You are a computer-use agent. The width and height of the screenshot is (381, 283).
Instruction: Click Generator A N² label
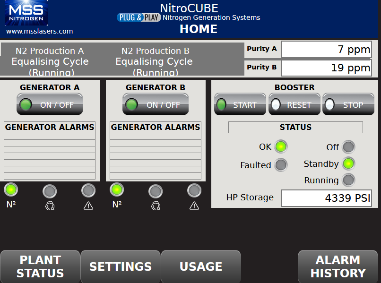coord(11,205)
